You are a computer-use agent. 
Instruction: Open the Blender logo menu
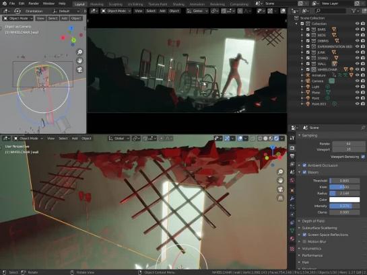pos(4,3)
